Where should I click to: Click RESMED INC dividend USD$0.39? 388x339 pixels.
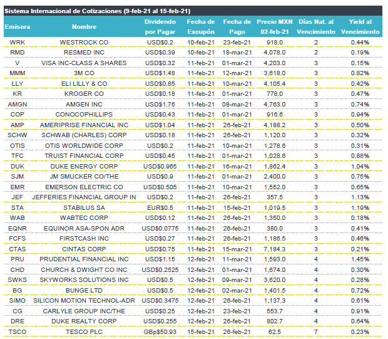click(160, 53)
